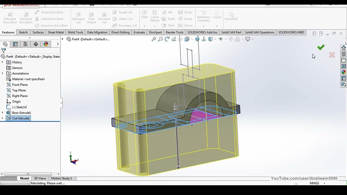The height and width of the screenshot is (195, 347).
Task: Click the Zoom to Area icon
Action: (x=160, y=39)
